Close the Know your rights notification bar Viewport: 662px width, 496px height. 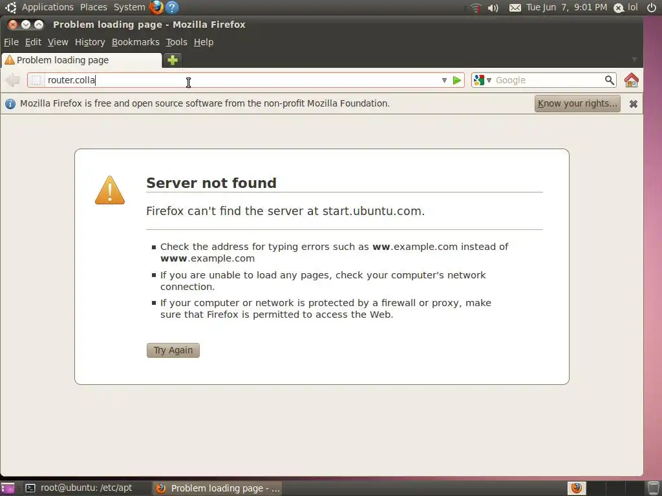634,104
